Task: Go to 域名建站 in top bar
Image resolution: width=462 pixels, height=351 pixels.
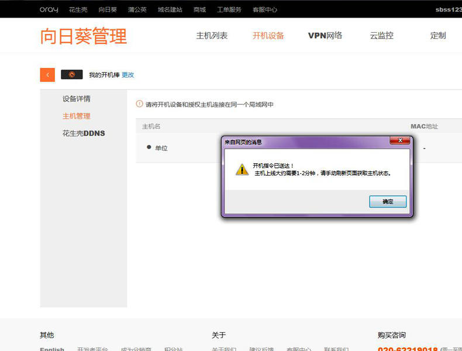Action: [170, 10]
